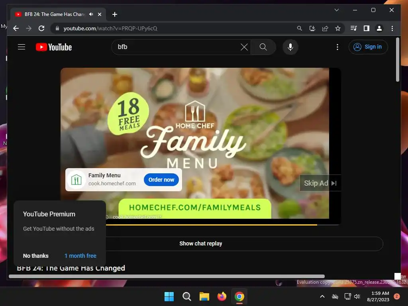Click the Order now ad button

[x=161, y=180]
